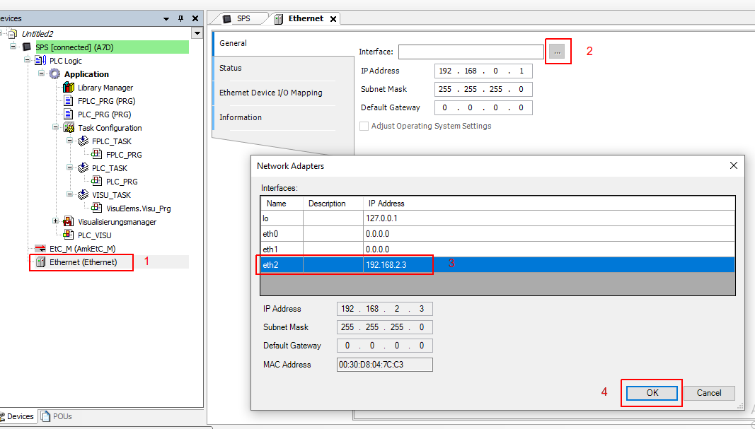Screen dimensions: 755x429
Task: Switch to Devices bottom tab
Action: point(17,416)
